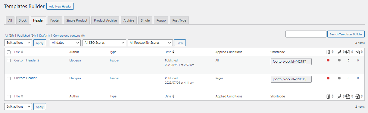Viewport: 368px width, 113px height.
Task: Switch to the Archive tab
Action: 129,20
